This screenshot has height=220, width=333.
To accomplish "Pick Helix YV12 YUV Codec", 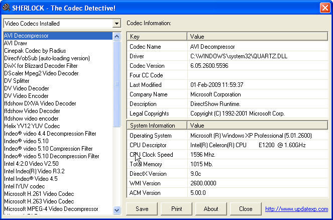I will point(32,126).
